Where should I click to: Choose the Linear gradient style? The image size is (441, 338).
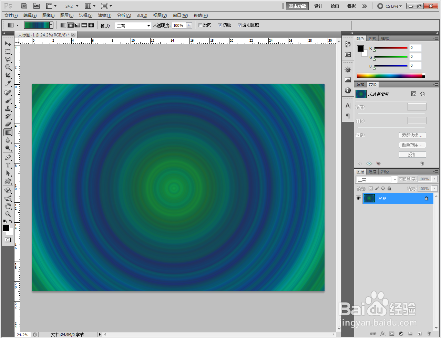point(63,25)
